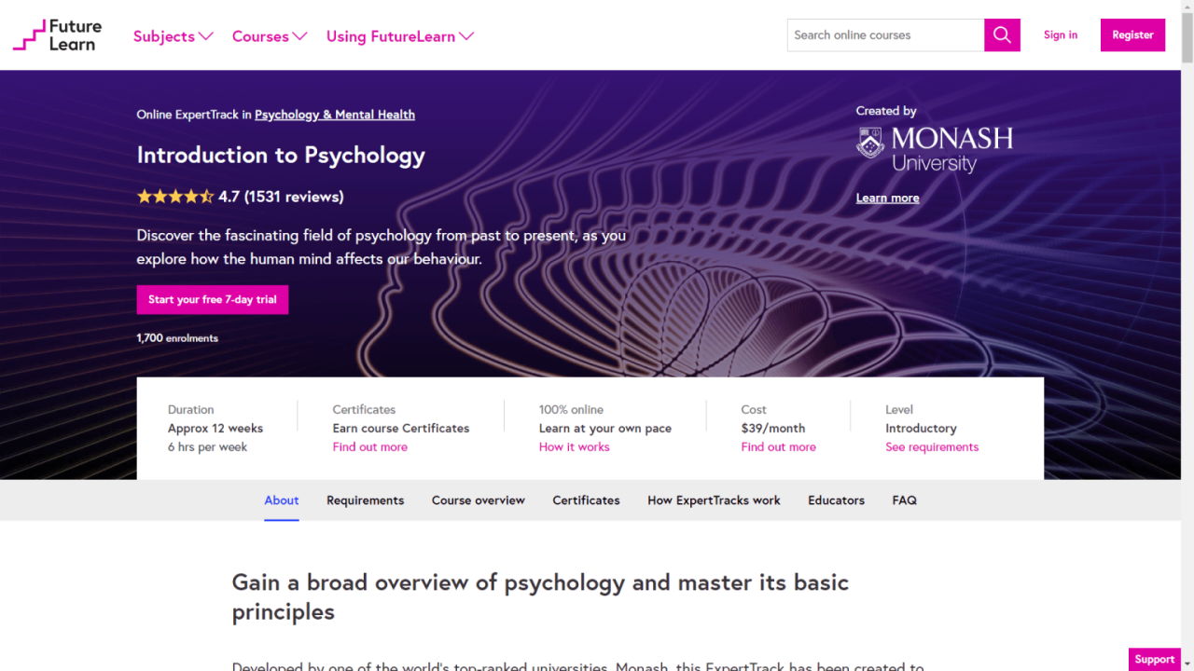The height and width of the screenshot is (671, 1194).
Task: Click the See requirements link
Action: (931, 447)
